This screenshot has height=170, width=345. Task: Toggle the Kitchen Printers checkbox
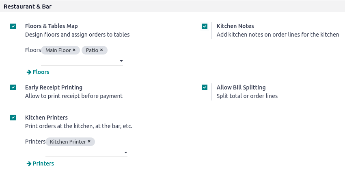(x=13, y=118)
